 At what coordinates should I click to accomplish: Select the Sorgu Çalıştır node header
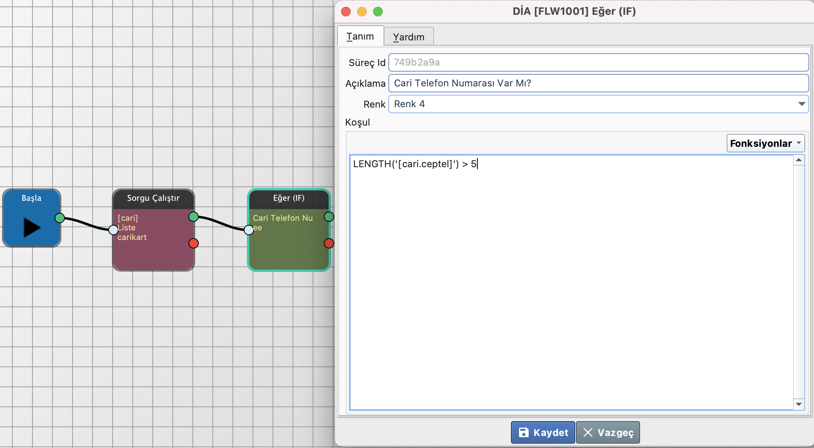[x=154, y=198]
